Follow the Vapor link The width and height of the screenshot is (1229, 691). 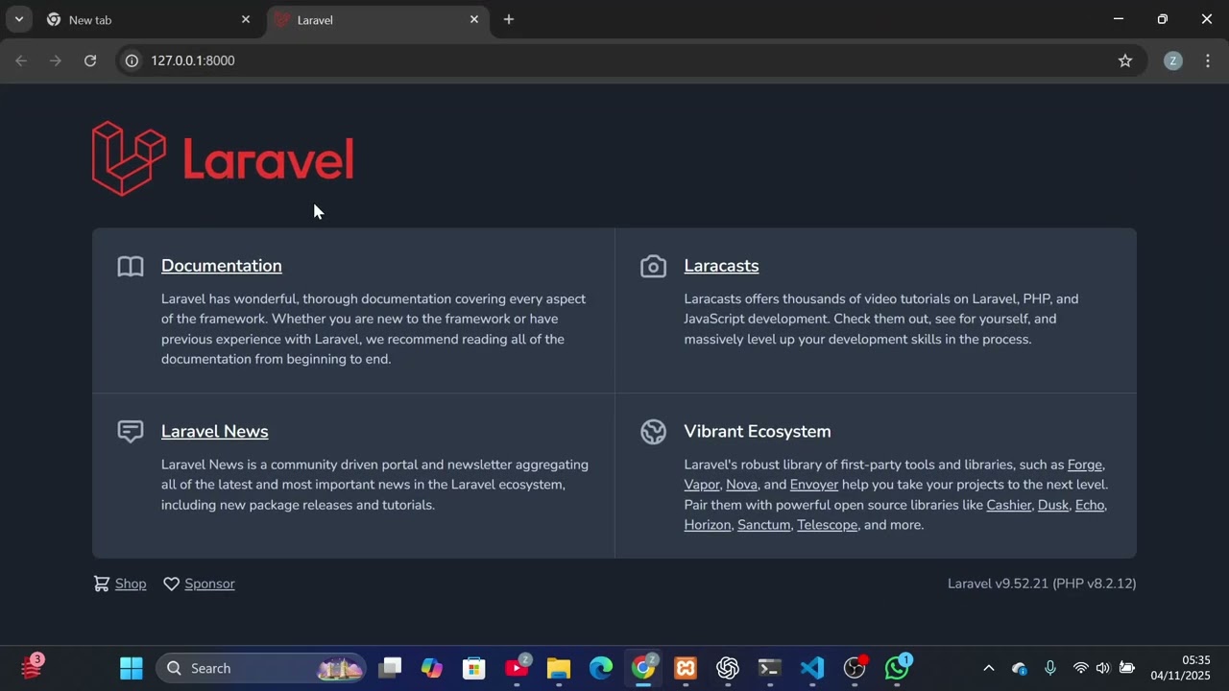702,485
